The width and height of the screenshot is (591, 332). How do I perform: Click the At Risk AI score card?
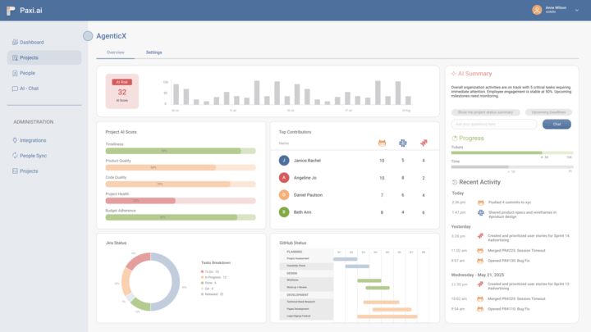click(122, 92)
